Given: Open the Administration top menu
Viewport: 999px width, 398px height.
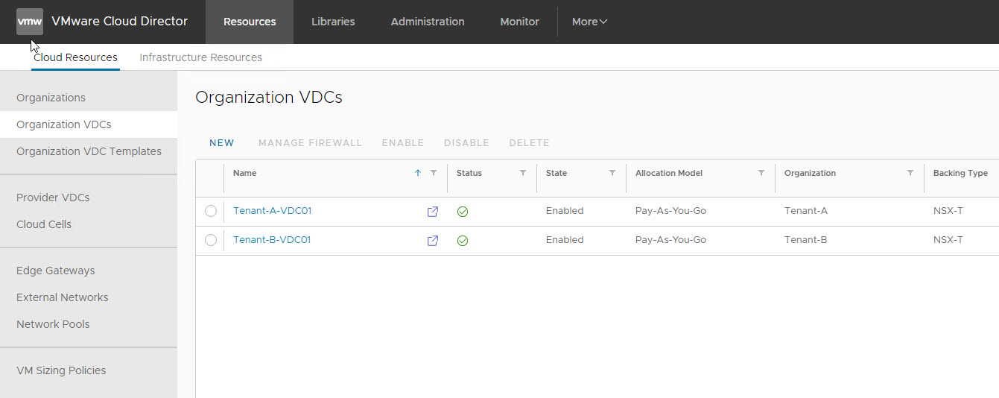Looking at the screenshot, I should coord(428,22).
